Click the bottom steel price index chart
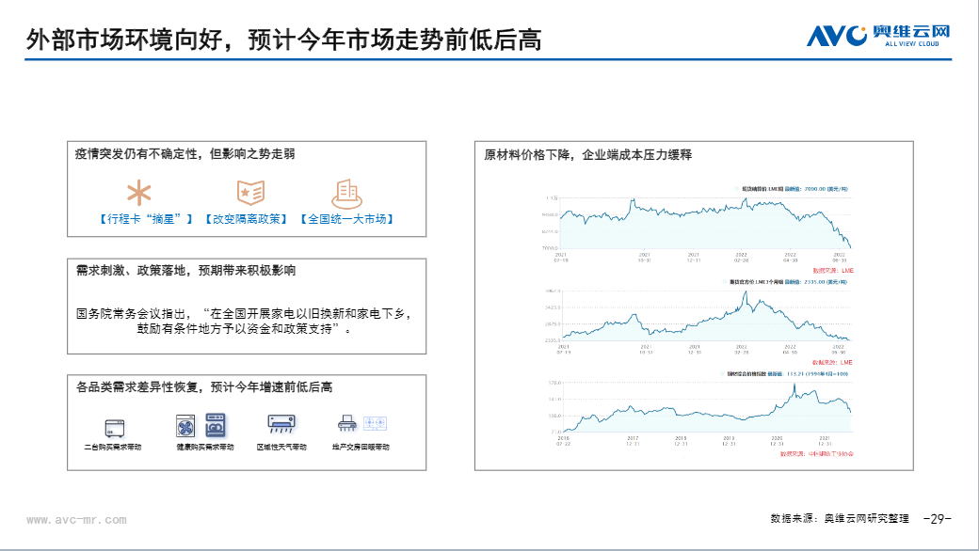The image size is (979, 551). click(706, 407)
